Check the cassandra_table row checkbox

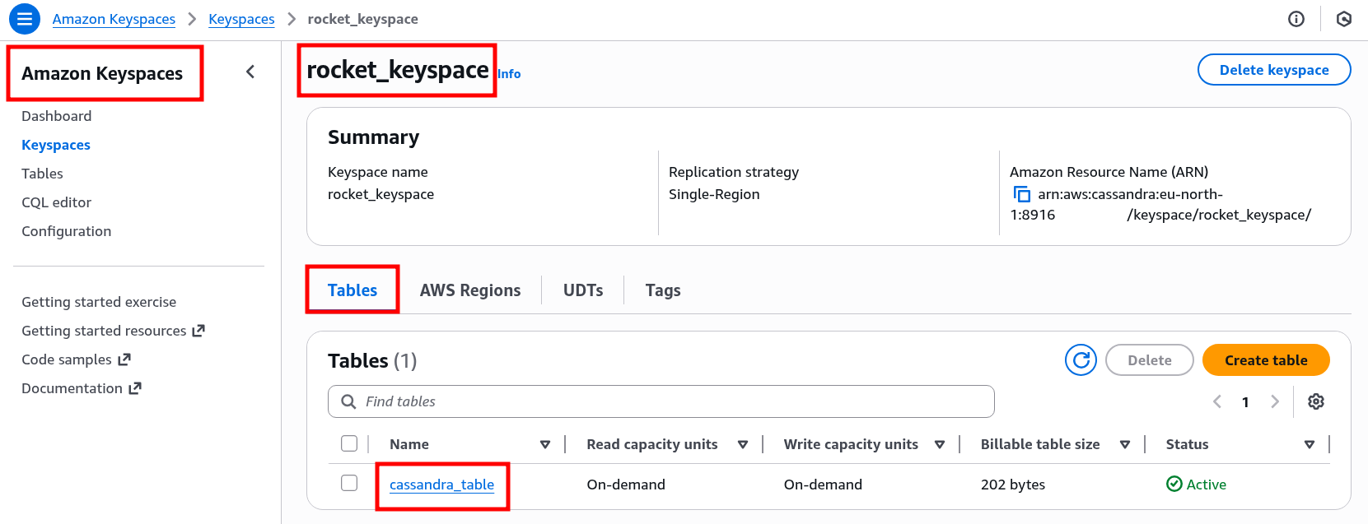pyautogui.click(x=349, y=484)
